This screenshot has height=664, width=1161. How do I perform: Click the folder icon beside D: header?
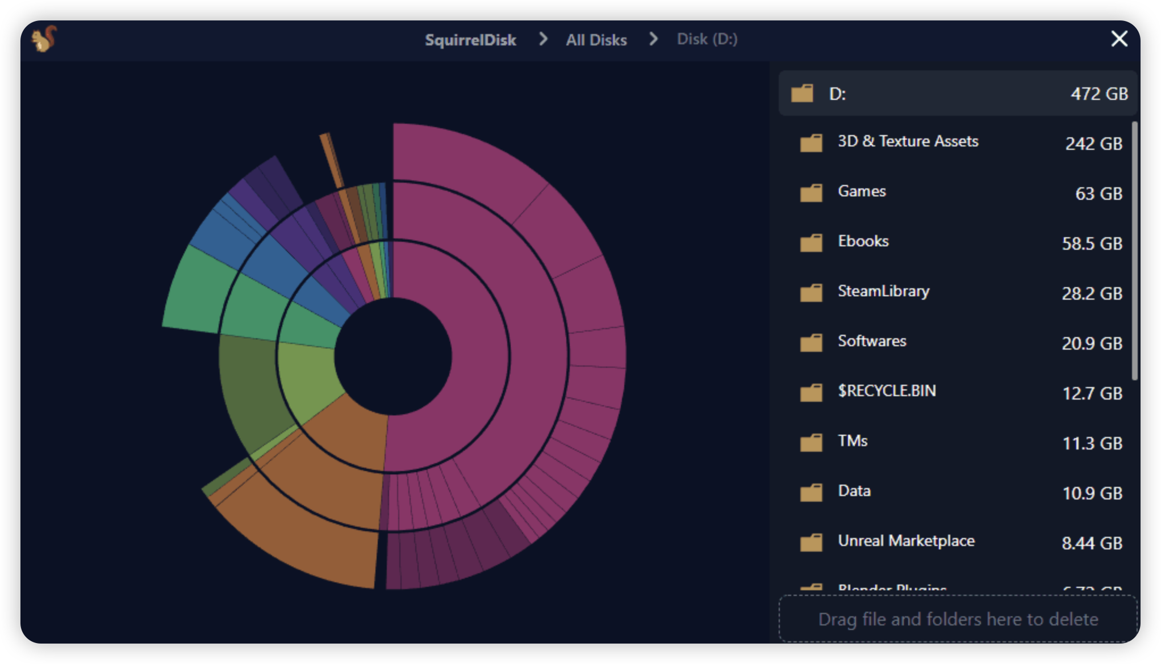[802, 93]
